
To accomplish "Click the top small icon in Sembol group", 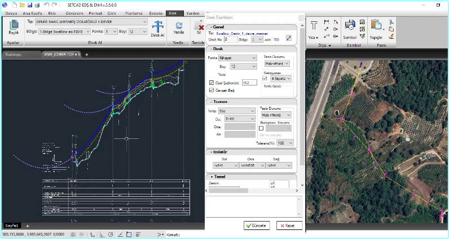I will click(362, 22).
